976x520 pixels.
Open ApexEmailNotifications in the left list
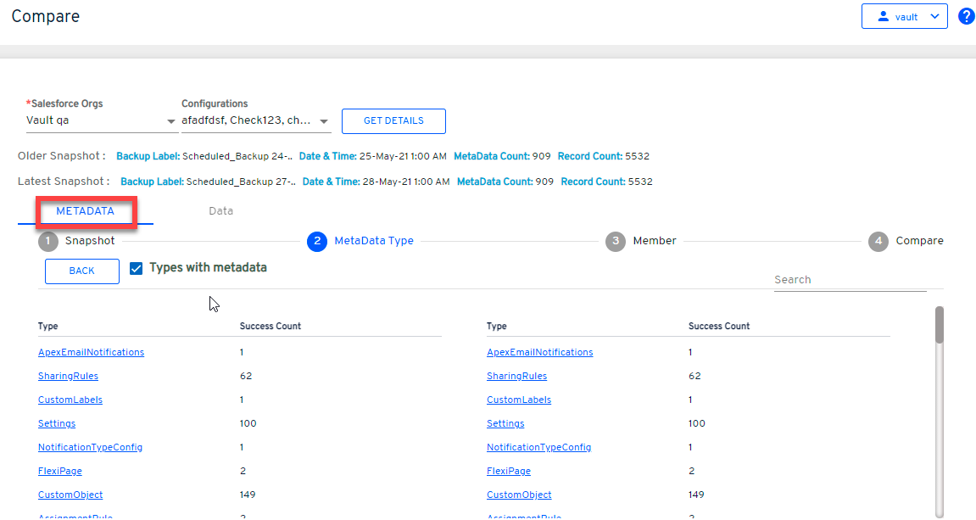tap(91, 352)
